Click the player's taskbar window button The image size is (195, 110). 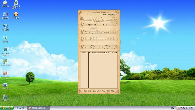(x=39, y=108)
